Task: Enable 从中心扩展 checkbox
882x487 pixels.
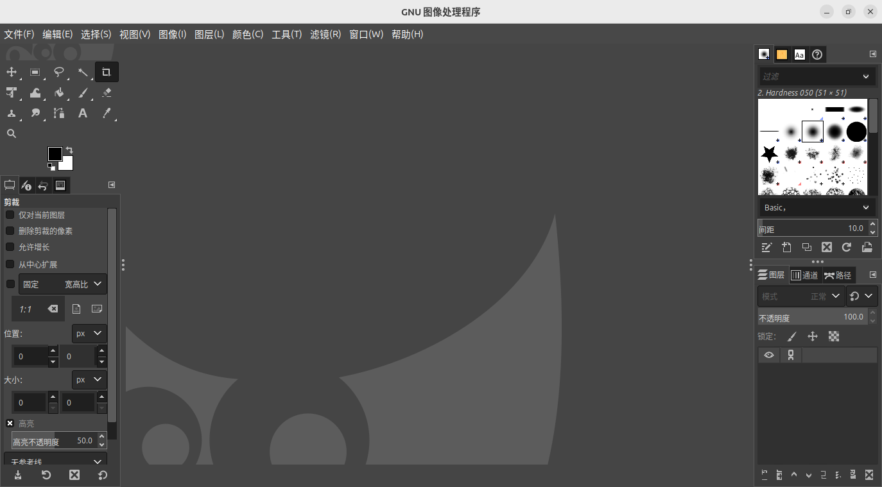Action: 10,264
